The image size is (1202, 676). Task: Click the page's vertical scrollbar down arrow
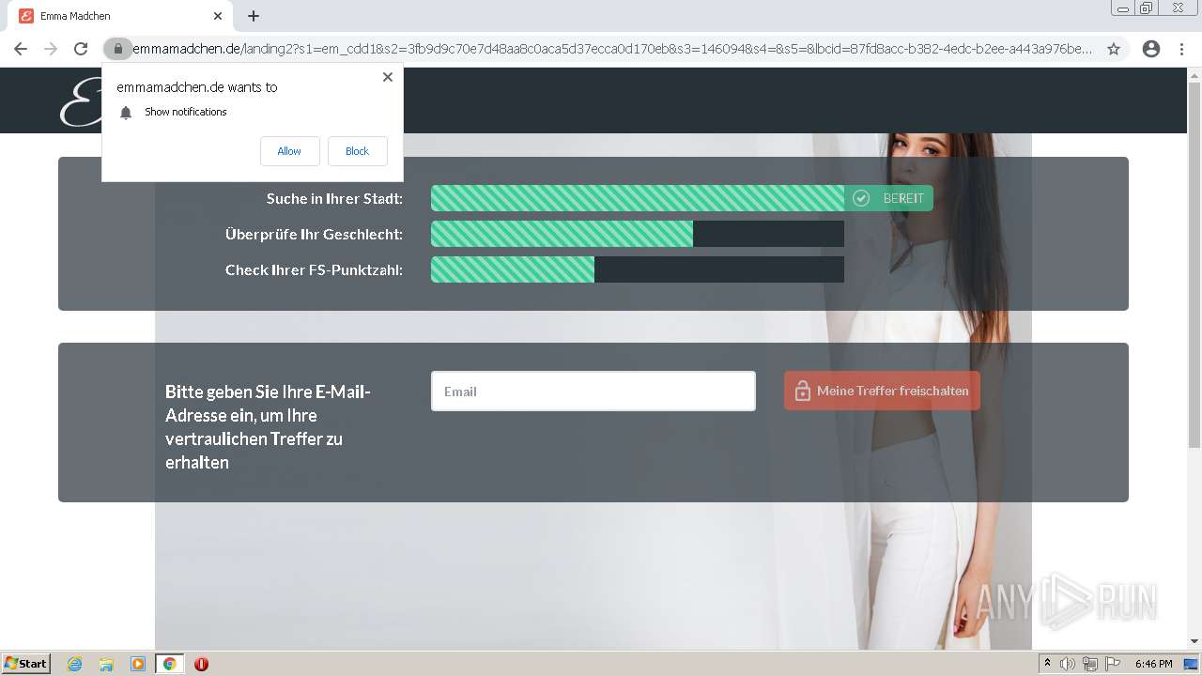pos(1194,642)
